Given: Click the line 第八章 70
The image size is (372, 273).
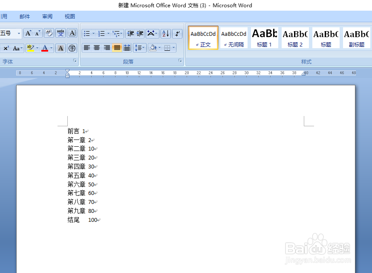Looking at the screenshot, I should (82, 202).
